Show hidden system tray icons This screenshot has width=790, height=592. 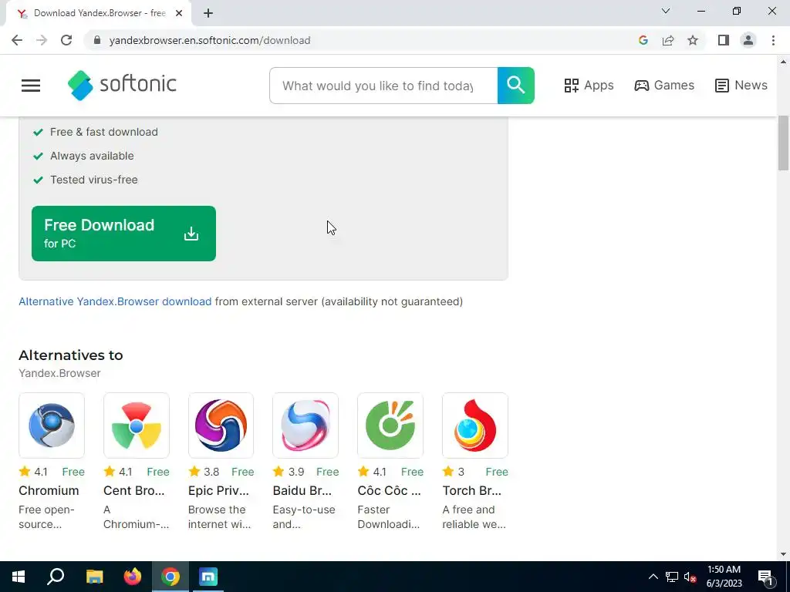(653, 577)
